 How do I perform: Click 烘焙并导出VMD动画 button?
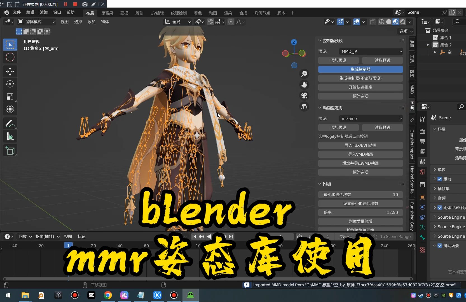pyautogui.click(x=360, y=163)
